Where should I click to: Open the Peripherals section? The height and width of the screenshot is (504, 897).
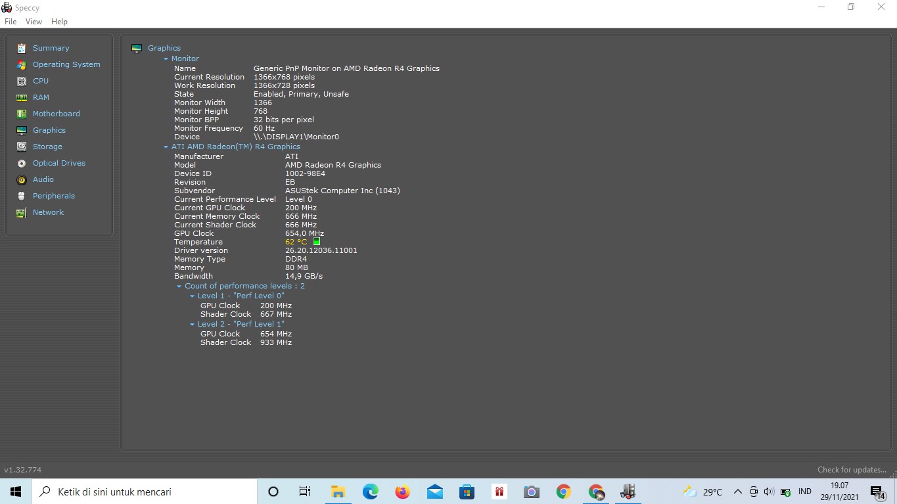point(54,196)
